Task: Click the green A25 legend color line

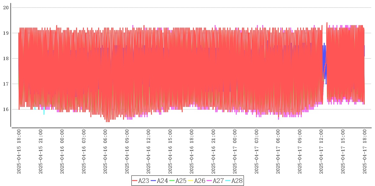Action: pyautogui.click(x=172, y=181)
